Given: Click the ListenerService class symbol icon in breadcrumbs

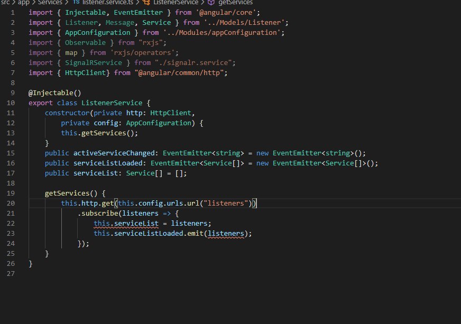Looking at the screenshot, I should tap(146, 2).
